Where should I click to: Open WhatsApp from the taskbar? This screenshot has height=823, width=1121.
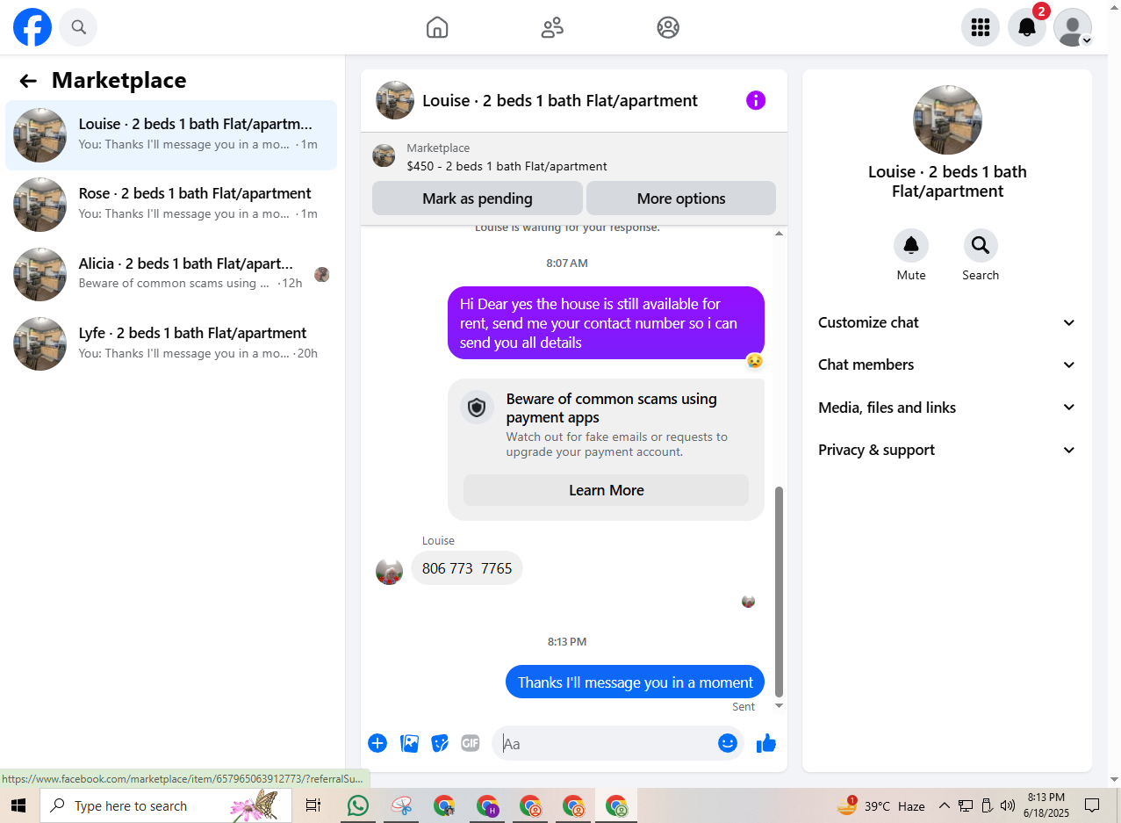point(358,805)
